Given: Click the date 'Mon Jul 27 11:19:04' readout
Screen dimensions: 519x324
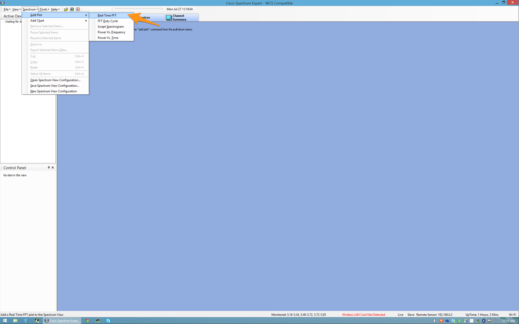Looking at the screenshot, I should click(x=180, y=9).
